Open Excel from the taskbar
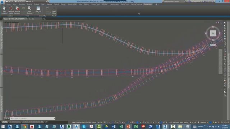Screen dimensions: 230x129 coord(121,126)
